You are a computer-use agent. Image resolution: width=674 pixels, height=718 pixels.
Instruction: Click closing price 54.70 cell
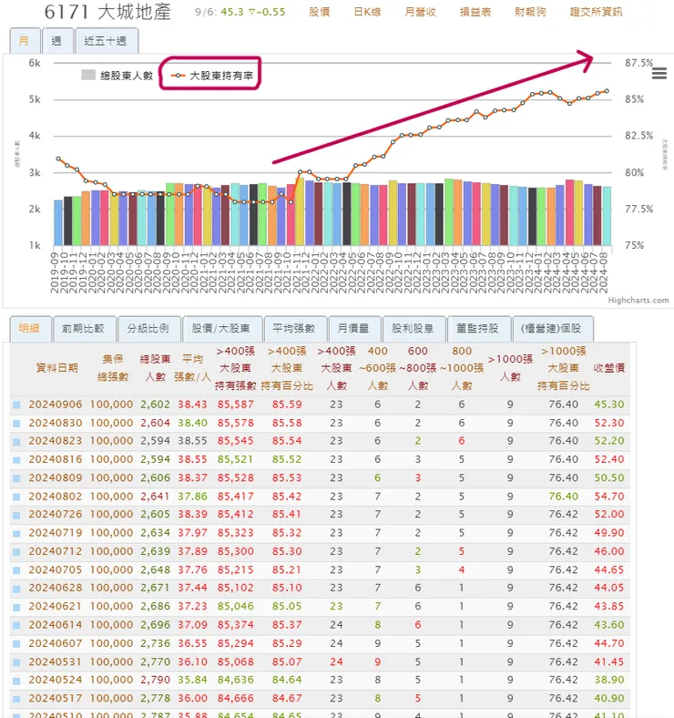click(609, 497)
